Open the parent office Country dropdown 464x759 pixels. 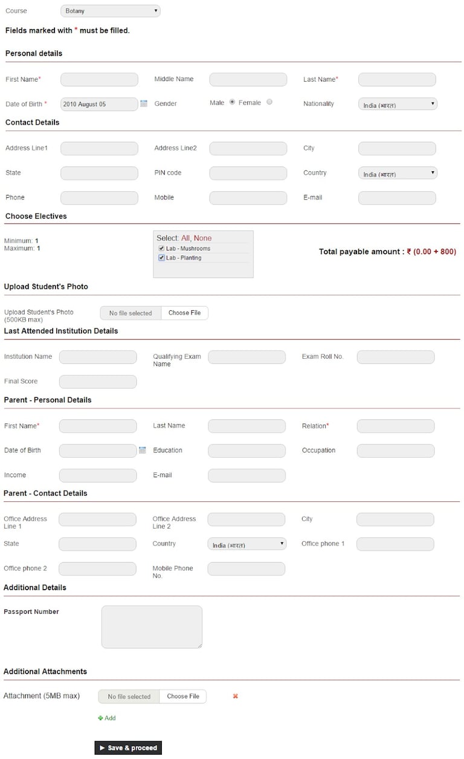click(x=246, y=544)
